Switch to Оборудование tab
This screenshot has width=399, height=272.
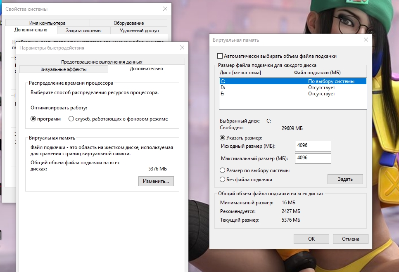pos(128,23)
